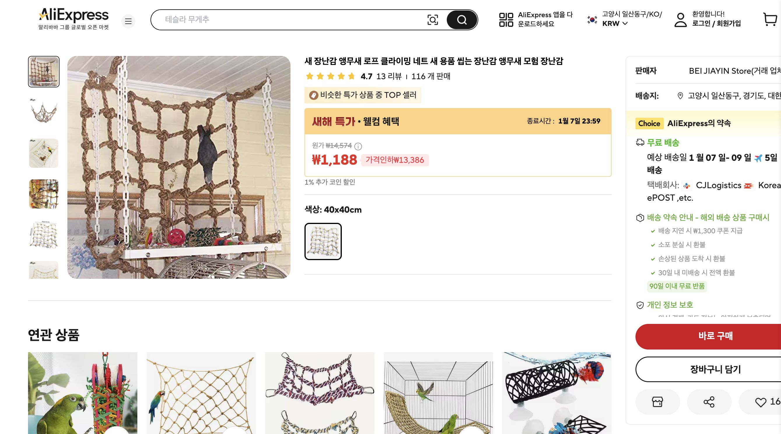Select the second product thumbnail image
The image size is (781, 434).
pos(44,112)
